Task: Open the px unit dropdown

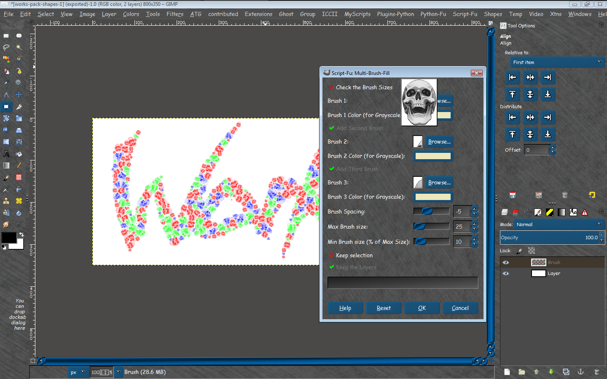Action: (x=78, y=372)
